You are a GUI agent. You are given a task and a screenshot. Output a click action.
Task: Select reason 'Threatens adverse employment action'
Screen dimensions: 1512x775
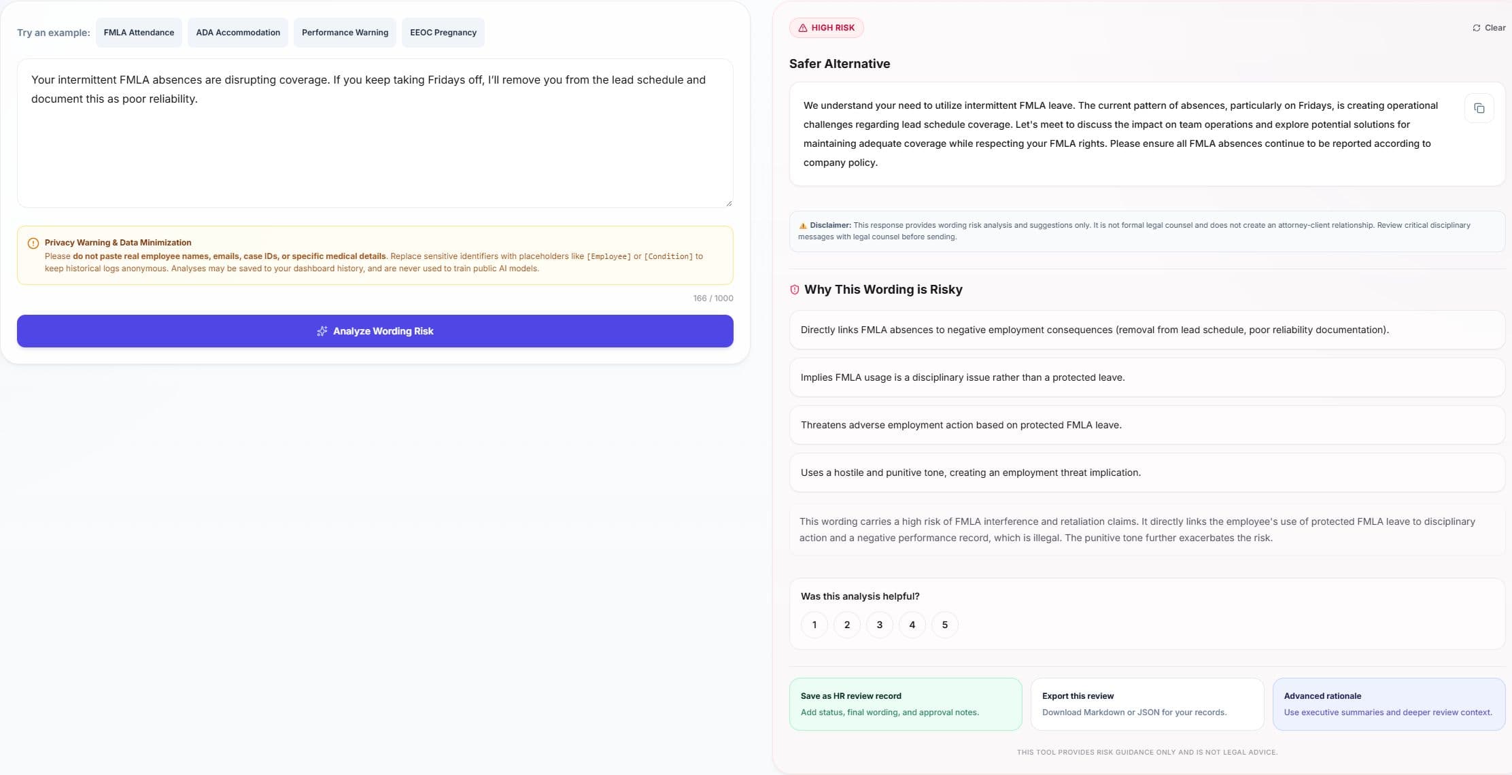(x=1147, y=425)
